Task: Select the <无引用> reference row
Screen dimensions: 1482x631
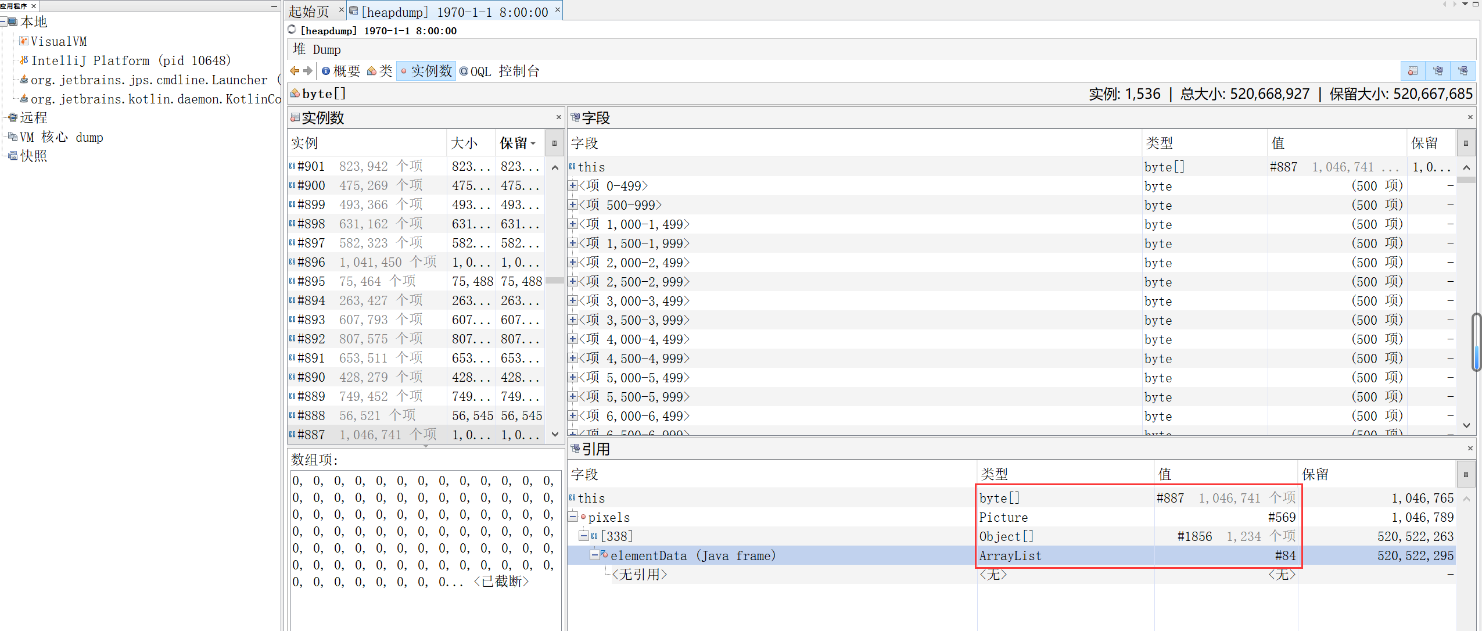Action: click(x=1012, y=575)
